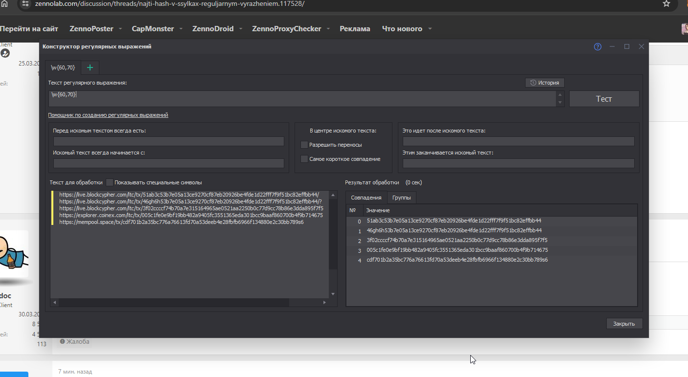
Task: Bookmark page with the star icon
Action: click(666, 4)
